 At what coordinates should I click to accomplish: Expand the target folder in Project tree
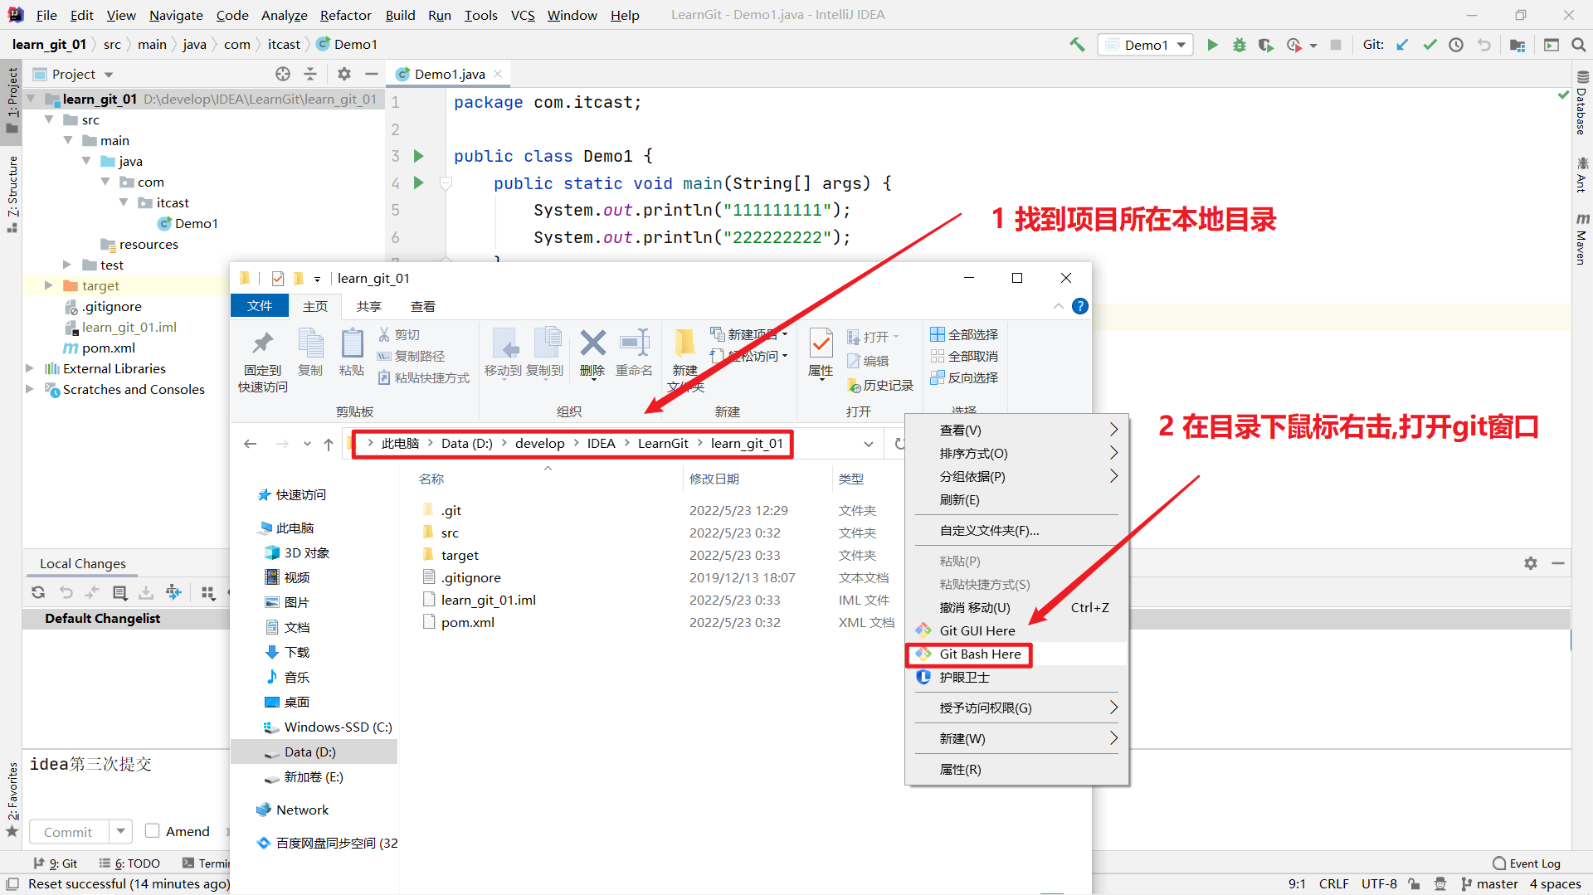coord(49,285)
